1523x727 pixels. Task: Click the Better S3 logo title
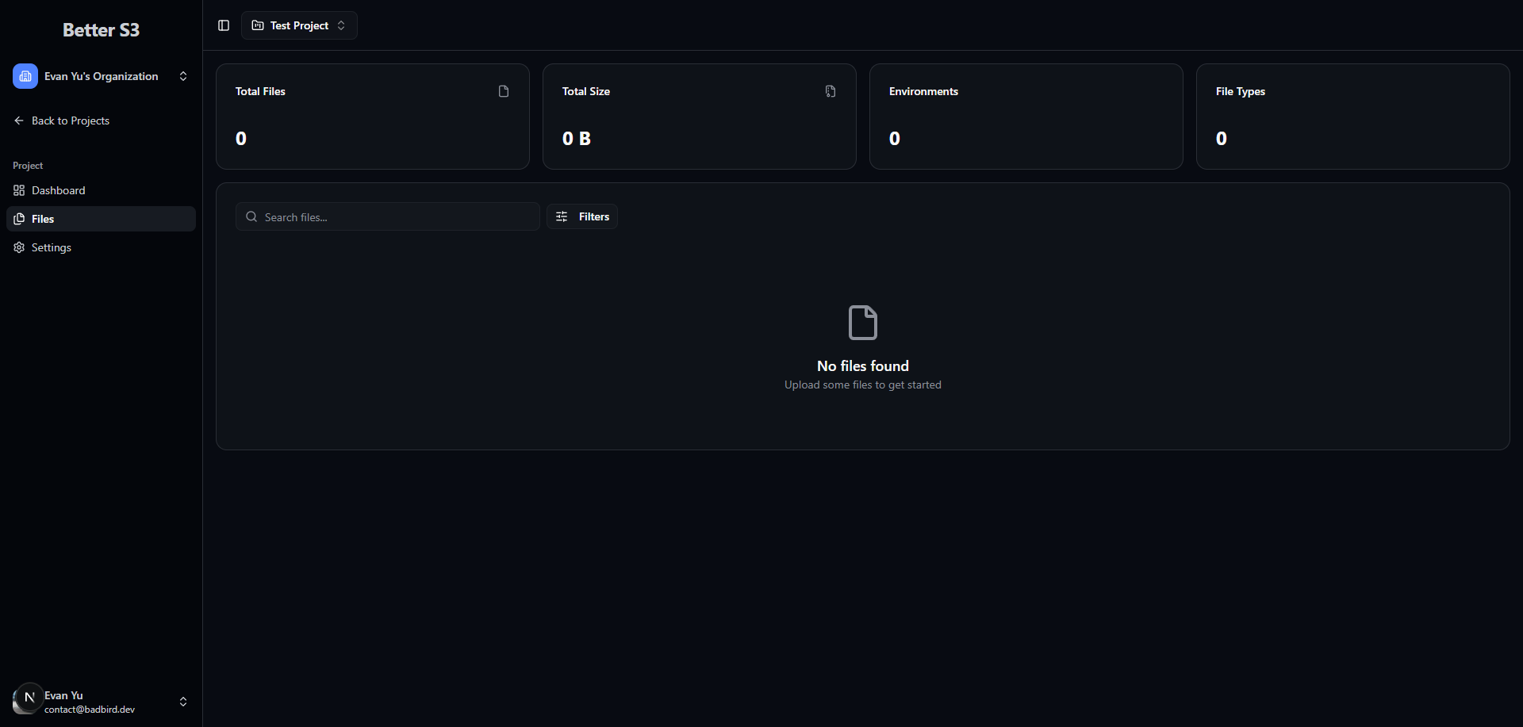[101, 30]
